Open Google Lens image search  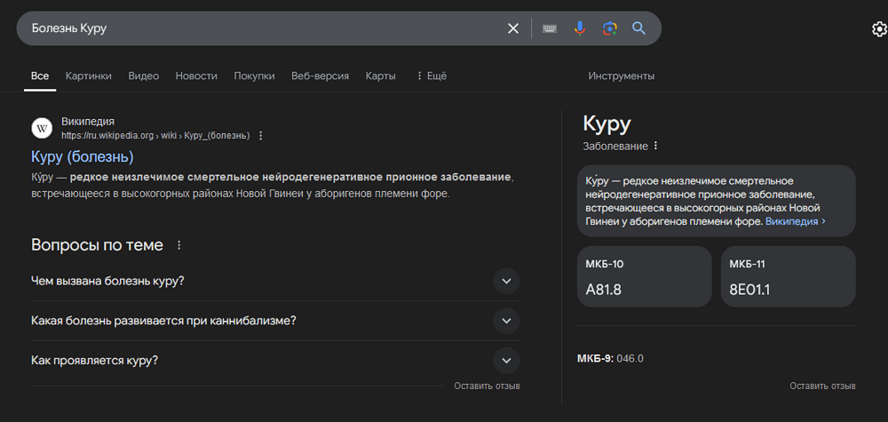609,28
